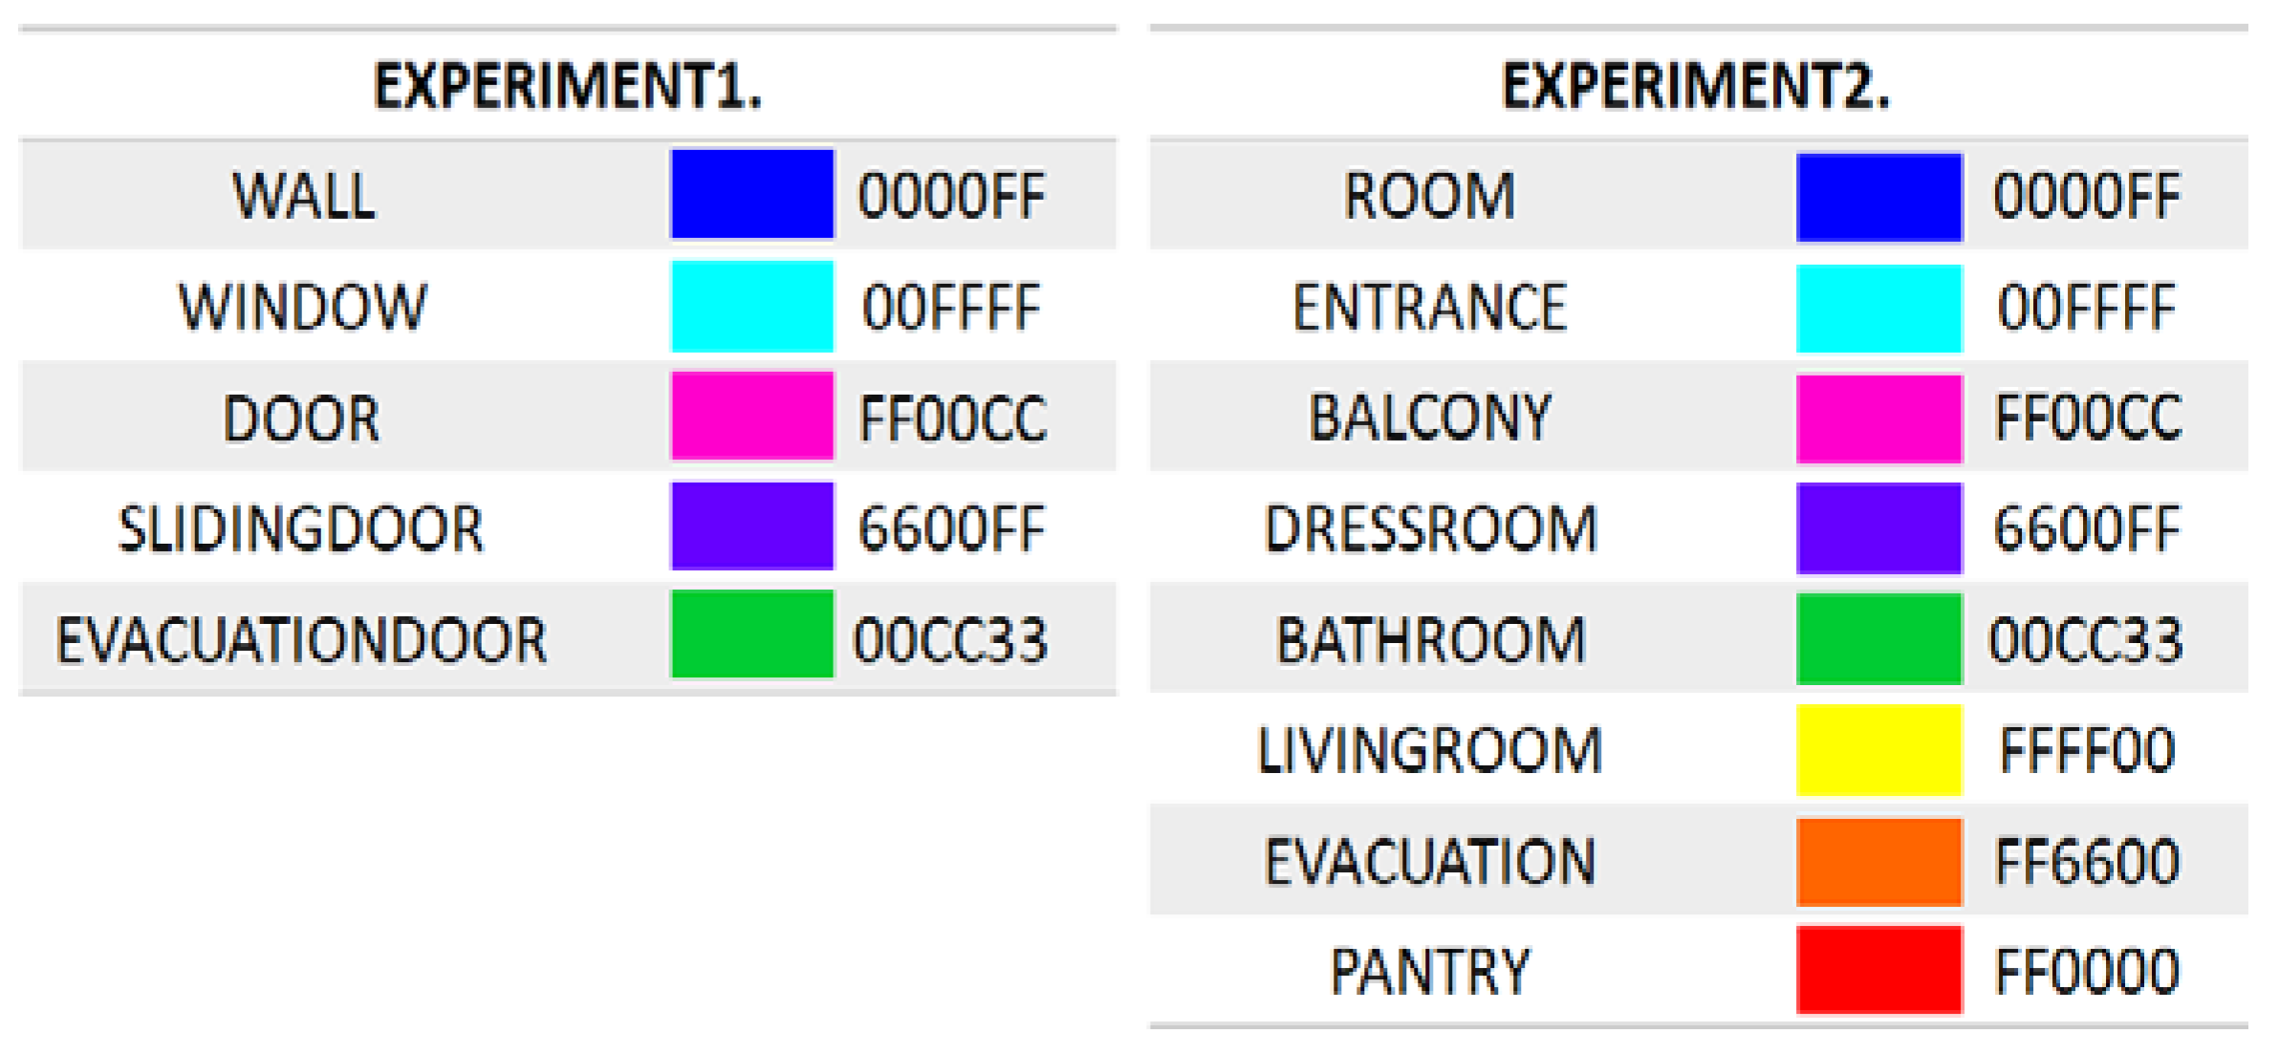This screenshot has height=1053, width=2279.
Task: Click the blue WALL color swatch
Action: (751, 194)
